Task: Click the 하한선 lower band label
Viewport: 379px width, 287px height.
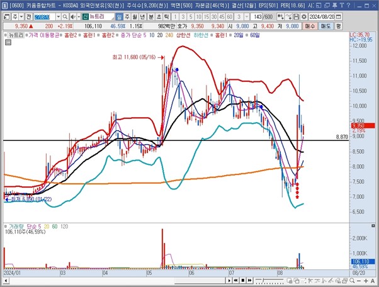Action: pyautogui.click(x=201, y=35)
